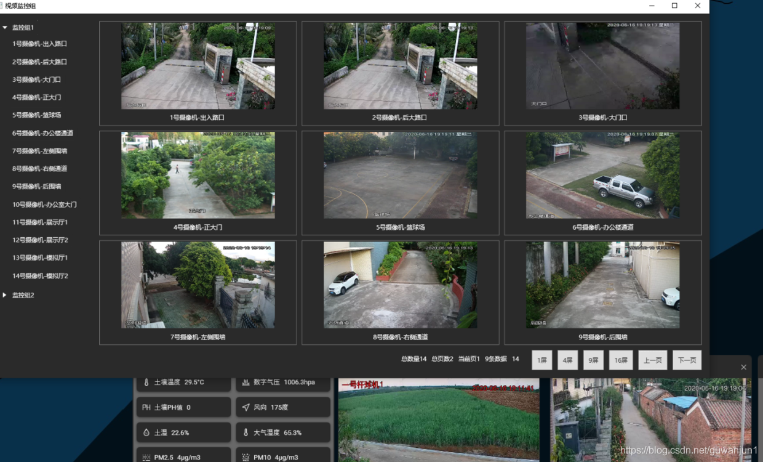Select 6号摄像机-办公楼通道 in the camera tree
Viewport: 763px width, 462px height.
pyautogui.click(x=42, y=133)
